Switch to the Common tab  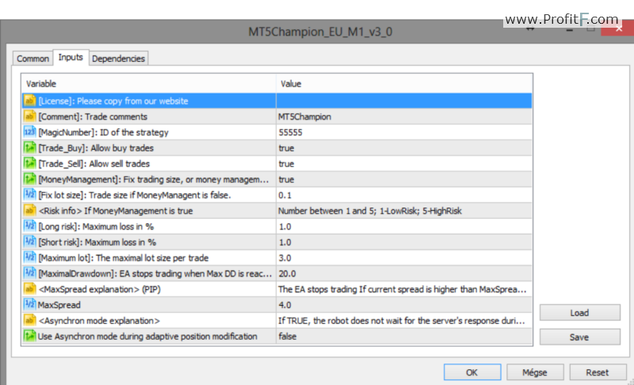[x=32, y=59]
